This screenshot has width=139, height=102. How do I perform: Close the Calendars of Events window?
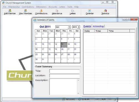point(134,19)
